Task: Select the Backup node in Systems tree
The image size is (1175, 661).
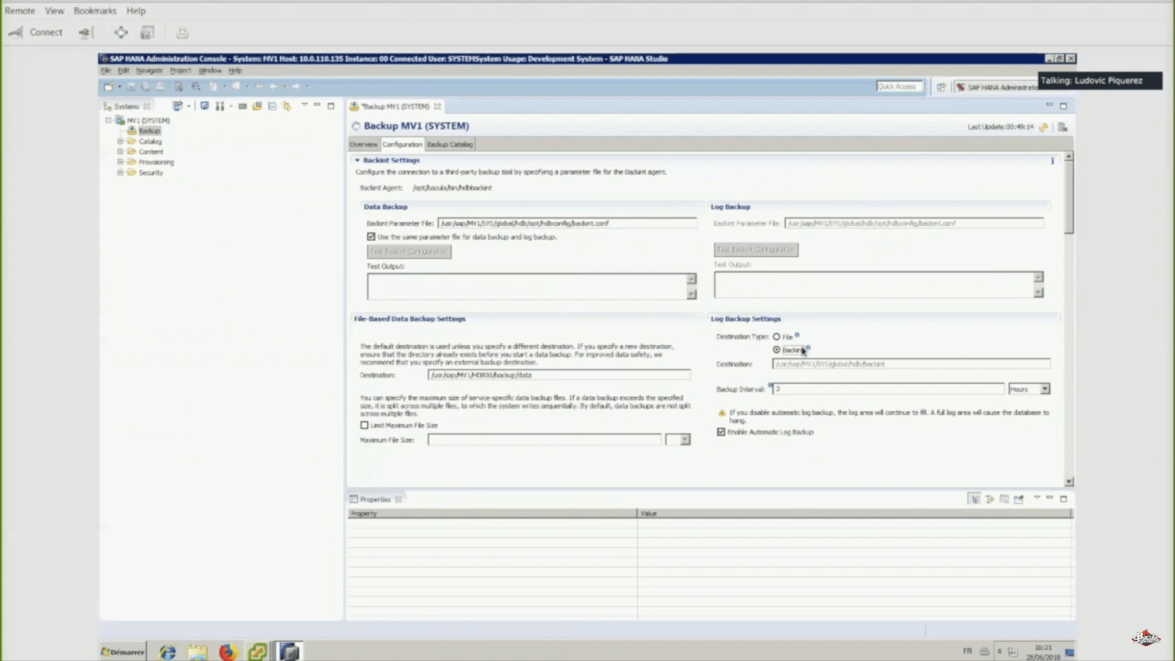Action: click(x=149, y=131)
